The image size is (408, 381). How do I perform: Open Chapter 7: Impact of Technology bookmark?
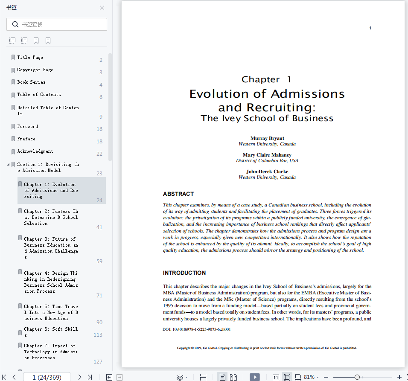pos(51,352)
